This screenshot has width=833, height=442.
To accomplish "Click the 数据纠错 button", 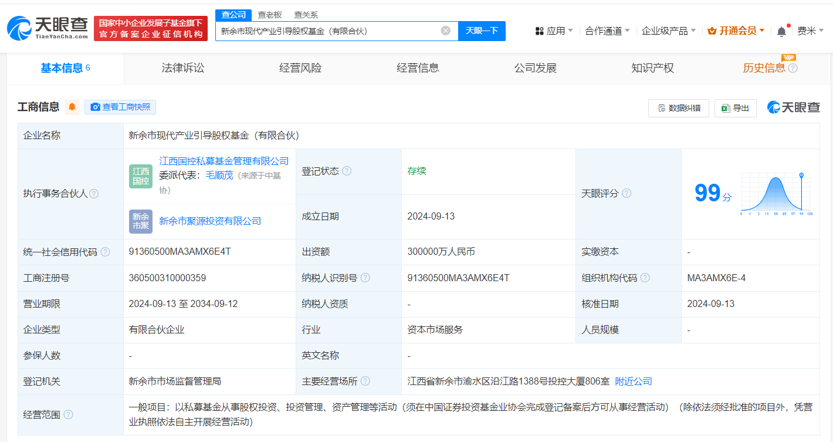I will [679, 108].
